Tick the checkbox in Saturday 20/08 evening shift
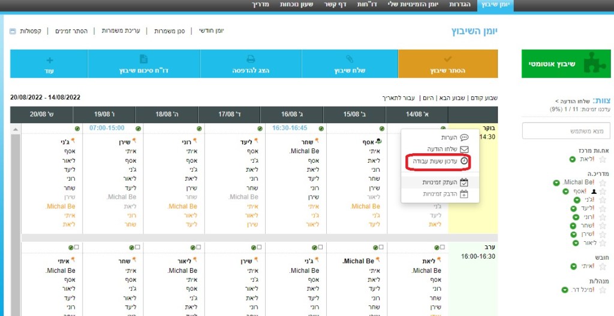614x316 pixels. click(78, 247)
